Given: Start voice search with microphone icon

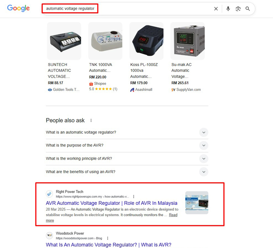Looking at the screenshot, I should (x=228, y=9).
